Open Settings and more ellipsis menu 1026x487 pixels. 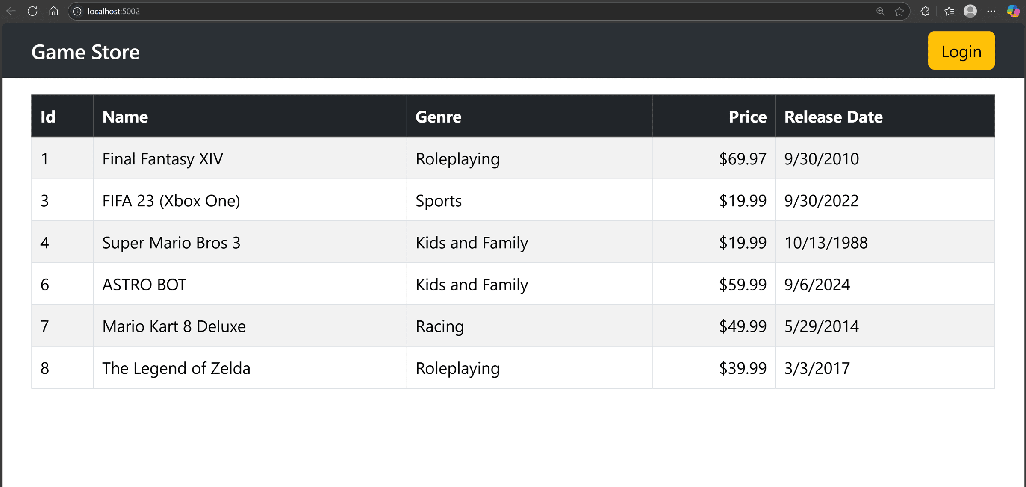(x=991, y=12)
